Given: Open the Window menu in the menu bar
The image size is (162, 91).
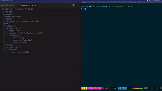Looking at the screenshot, I should pyautogui.click(x=8, y=1).
